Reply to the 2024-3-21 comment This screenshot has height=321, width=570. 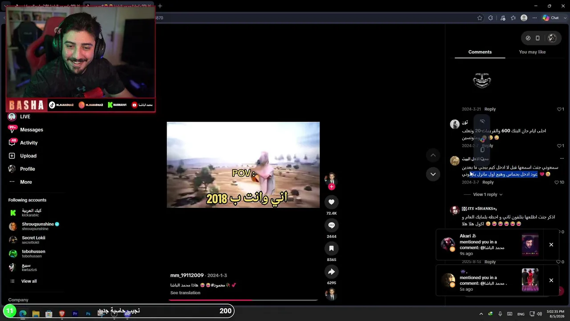click(x=490, y=109)
